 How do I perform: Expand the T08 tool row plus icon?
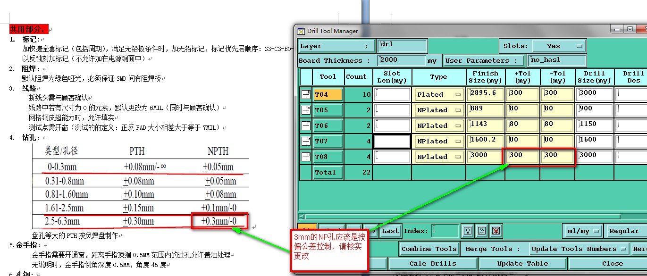(306, 157)
